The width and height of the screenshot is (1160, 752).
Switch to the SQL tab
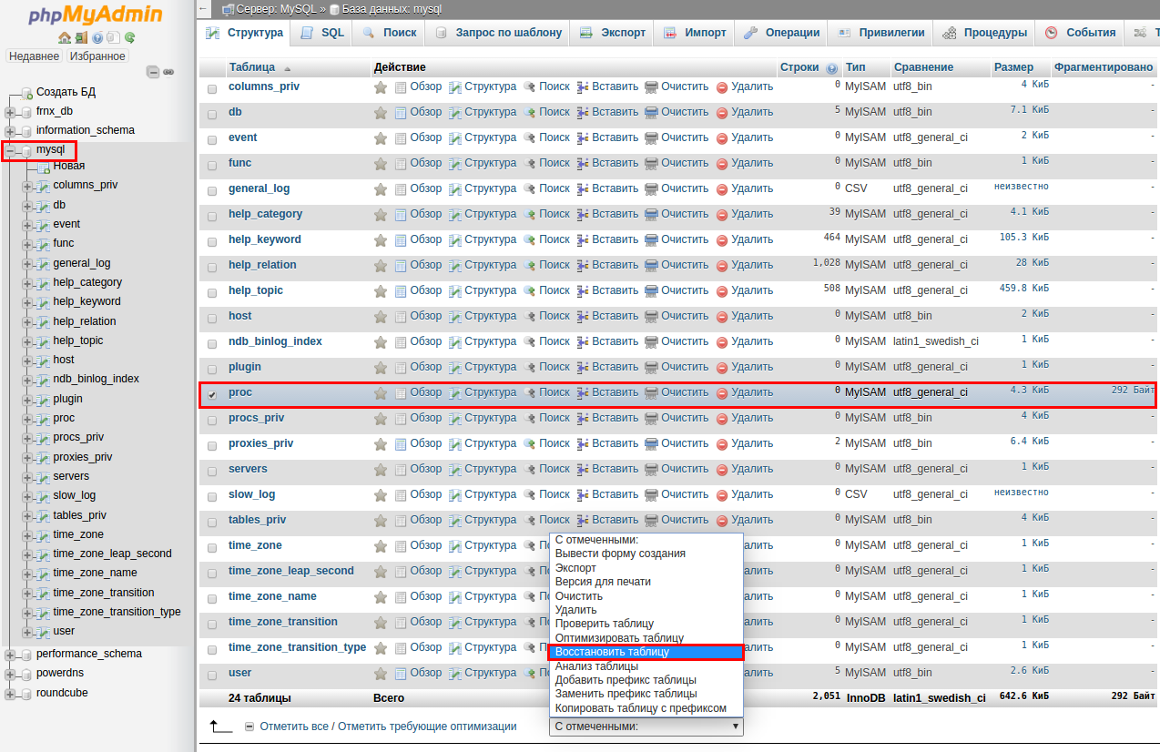(x=322, y=33)
